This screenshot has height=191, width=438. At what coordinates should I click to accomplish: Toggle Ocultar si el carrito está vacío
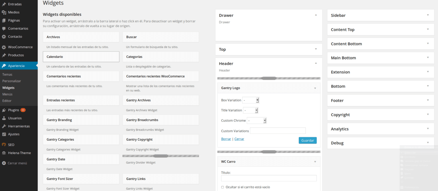pos(223,187)
